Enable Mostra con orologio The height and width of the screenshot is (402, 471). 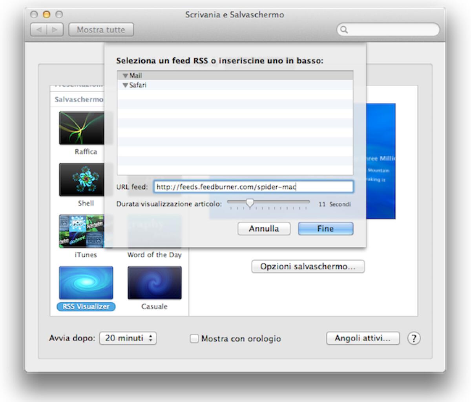point(194,338)
